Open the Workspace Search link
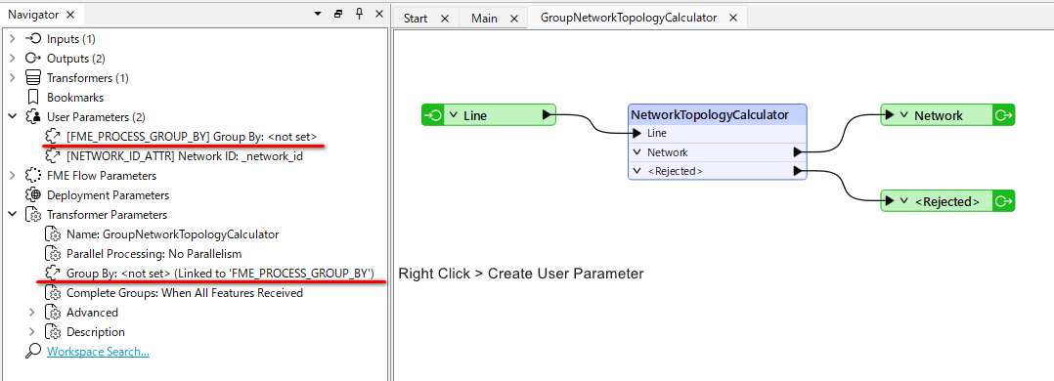This screenshot has height=381, width=1054. (98, 351)
